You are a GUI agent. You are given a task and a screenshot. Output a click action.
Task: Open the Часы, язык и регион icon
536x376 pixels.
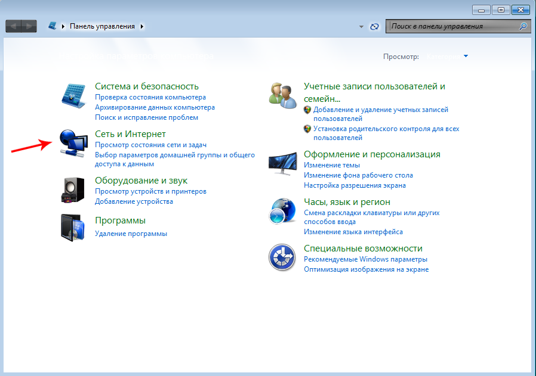[283, 210]
